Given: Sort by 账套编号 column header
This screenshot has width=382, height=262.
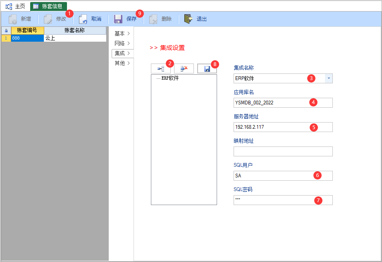Looking at the screenshot, I should click(27, 31).
